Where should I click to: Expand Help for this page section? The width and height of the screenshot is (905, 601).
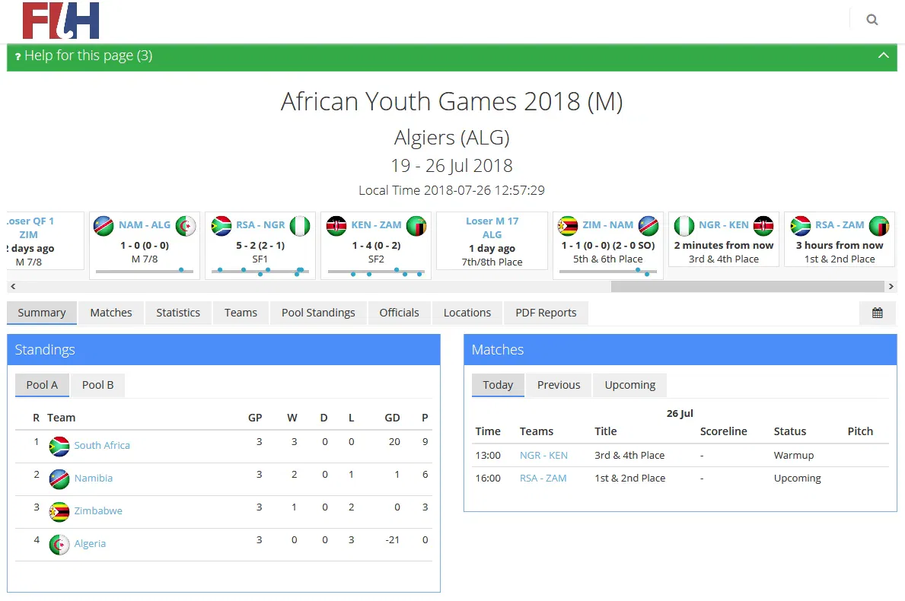point(88,56)
